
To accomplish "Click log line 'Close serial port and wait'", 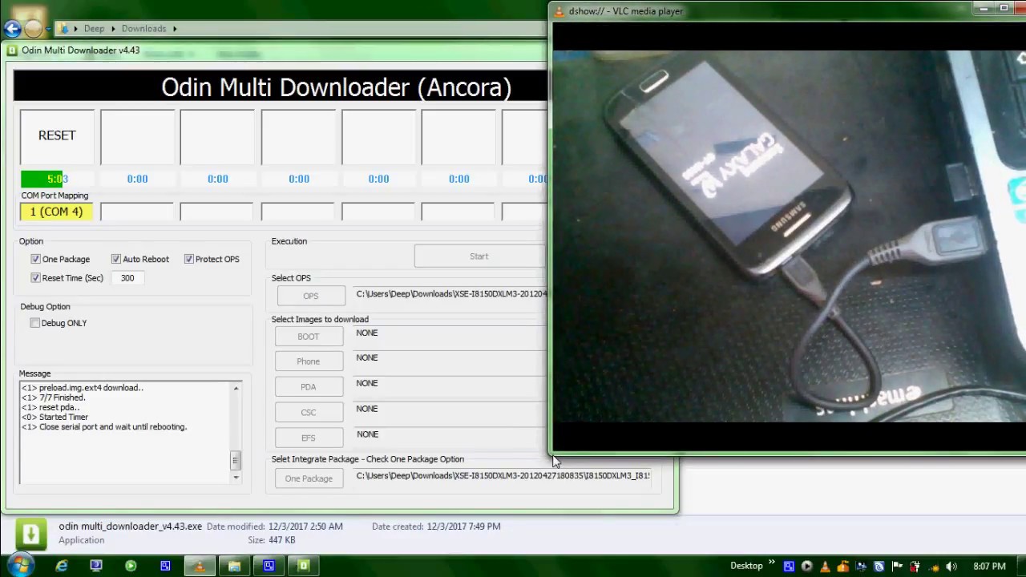I will (104, 427).
